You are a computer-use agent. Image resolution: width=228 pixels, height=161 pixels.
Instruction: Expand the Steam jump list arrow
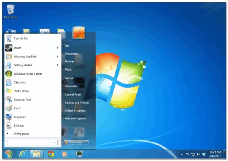(x=58, y=48)
